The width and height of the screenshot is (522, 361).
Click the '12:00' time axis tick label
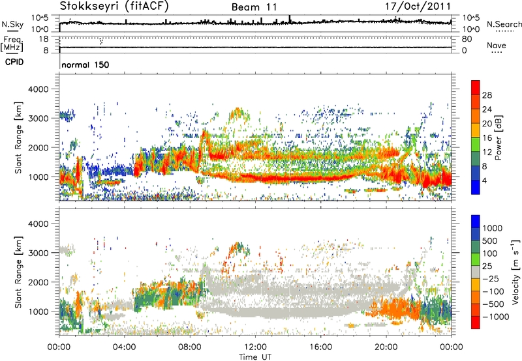click(255, 347)
